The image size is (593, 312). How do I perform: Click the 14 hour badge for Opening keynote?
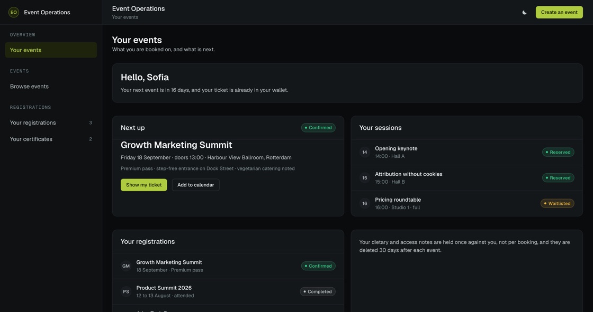(365, 152)
